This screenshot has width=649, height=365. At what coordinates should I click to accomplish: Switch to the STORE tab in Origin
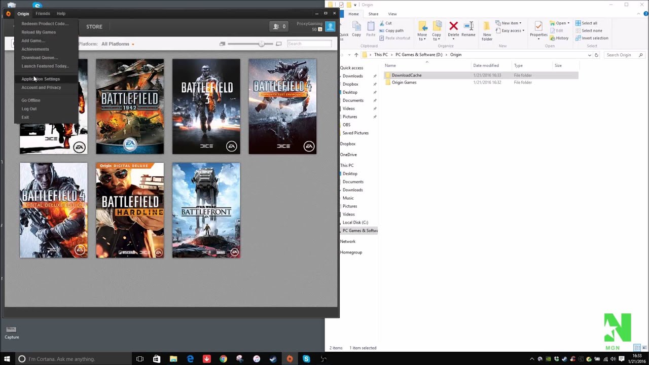(94, 27)
